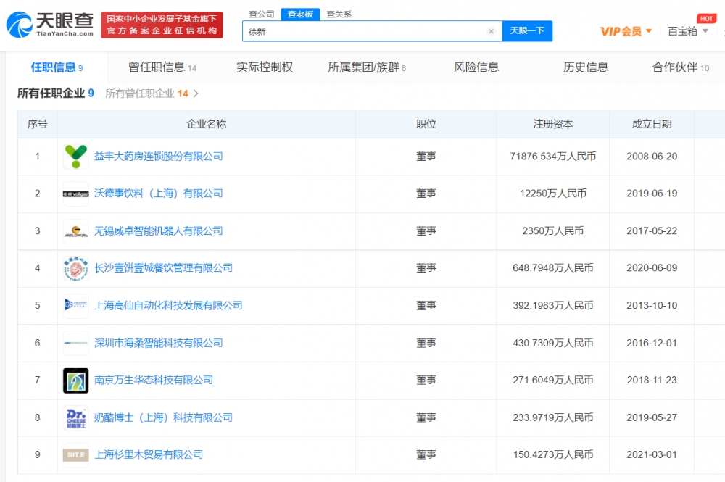Click capital value 71876.534万人民币
Image resolution: width=725 pixels, height=482 pixels.
tap(553, 157)
